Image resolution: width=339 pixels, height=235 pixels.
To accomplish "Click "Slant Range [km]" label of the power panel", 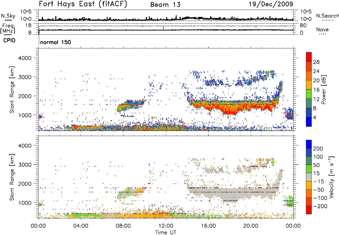I will pos(12,90).
